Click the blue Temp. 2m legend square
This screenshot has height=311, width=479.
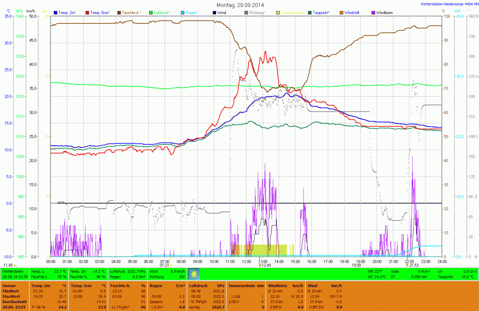click(x=56, y=12)
